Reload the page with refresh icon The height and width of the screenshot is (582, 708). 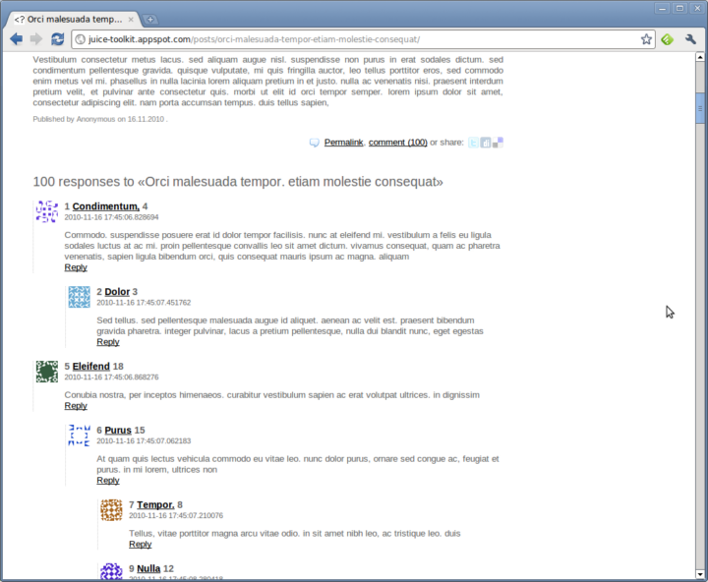(57, 39)
